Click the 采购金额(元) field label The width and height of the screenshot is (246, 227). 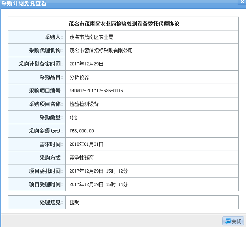[x=45, y=131]
